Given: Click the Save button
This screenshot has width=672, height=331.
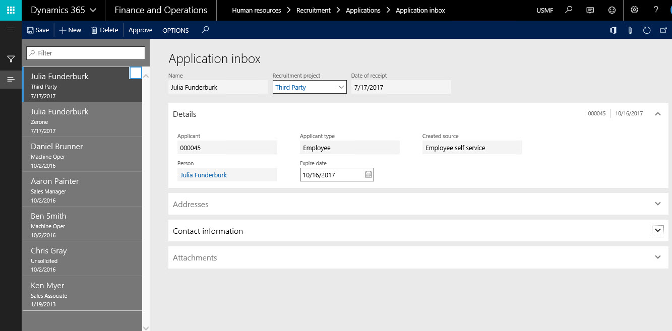Looking at the screenshot, I should (38, 30).
